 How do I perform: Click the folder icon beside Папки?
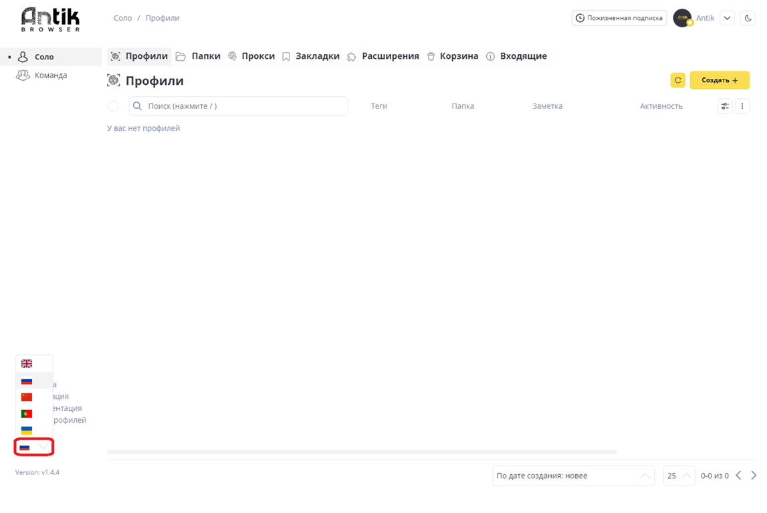coord(181,57)
